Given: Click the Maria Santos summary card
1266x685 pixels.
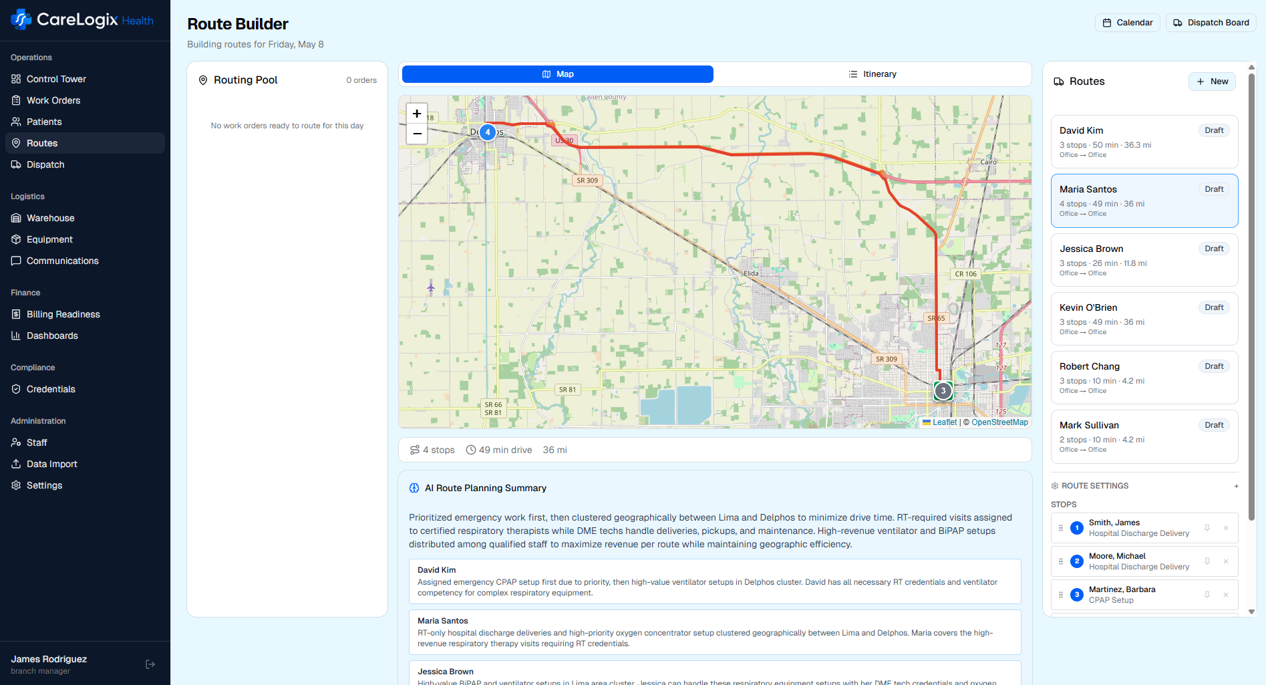Looking at the screenshot, I should [715, 632].
